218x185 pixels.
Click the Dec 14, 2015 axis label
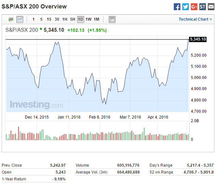37,117
